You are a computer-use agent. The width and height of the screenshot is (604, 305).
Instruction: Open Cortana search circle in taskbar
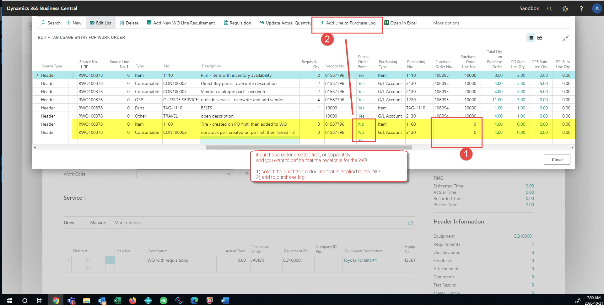click(25, 301)
